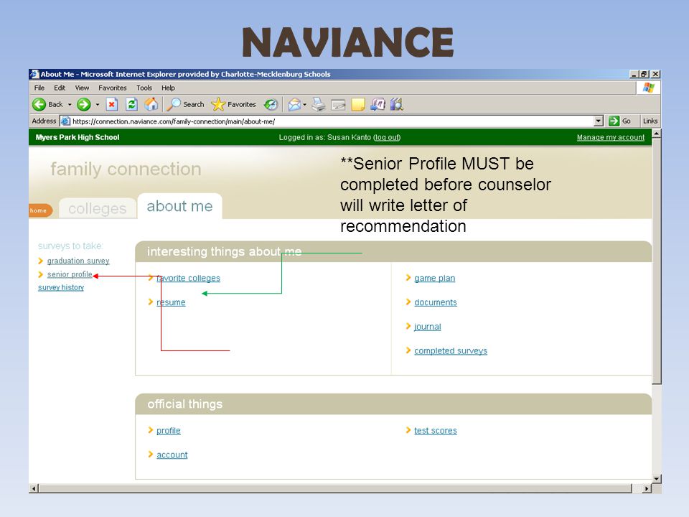Click the vertical scrollbar up arrow
Screen dimensions: 689x517
point(657,134)
